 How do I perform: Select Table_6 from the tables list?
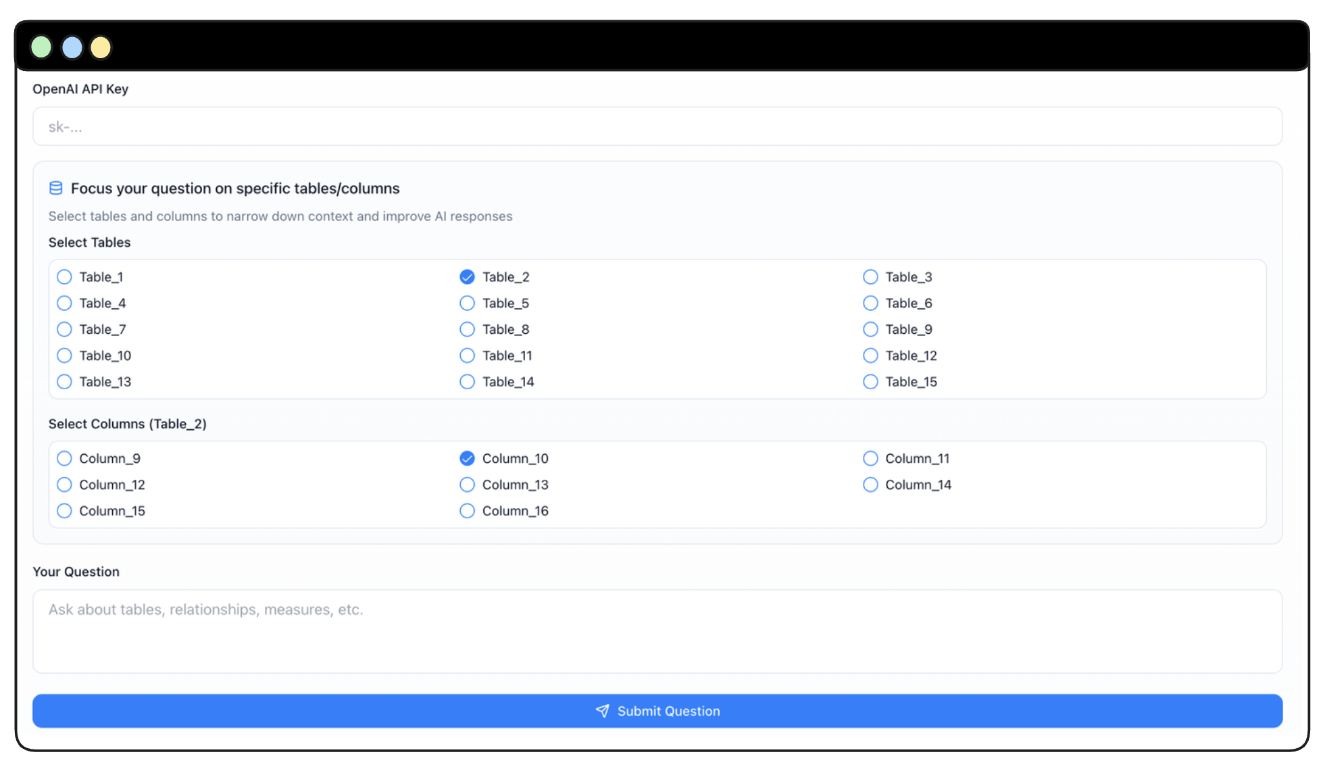coord(870,303)
